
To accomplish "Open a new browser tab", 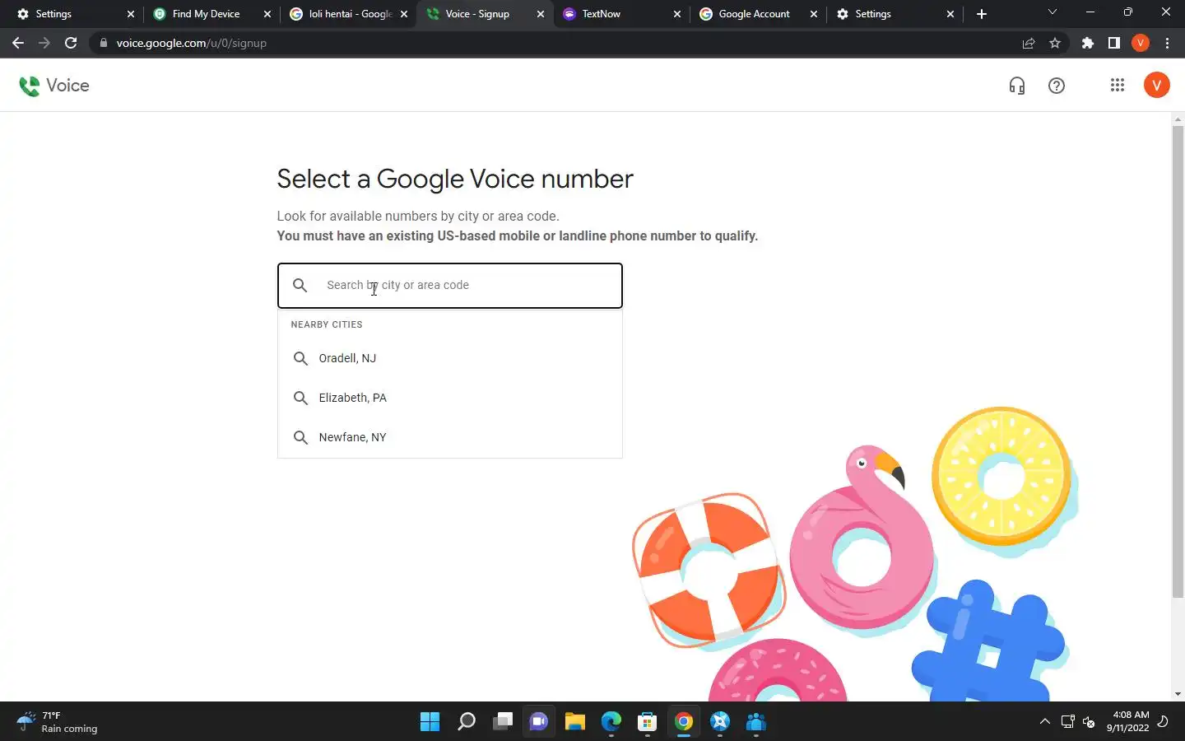I will coord(981,14).
